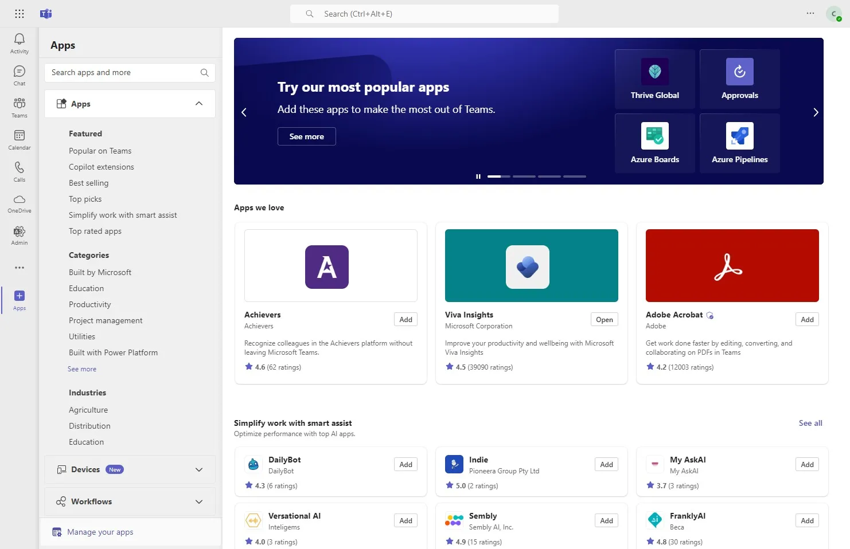The image size is (850, 549).
Task: Open the Azure Boards app tile
Action: click(x=655, y=143)
